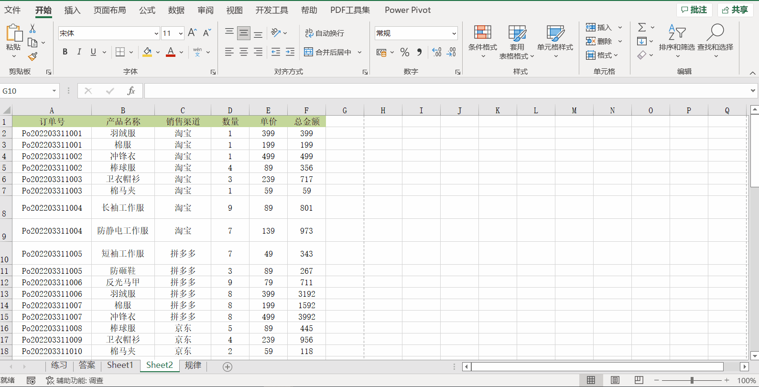Click the Insert Function fx icon
This screenshot has height=387, width=759.
click(130, 91)
